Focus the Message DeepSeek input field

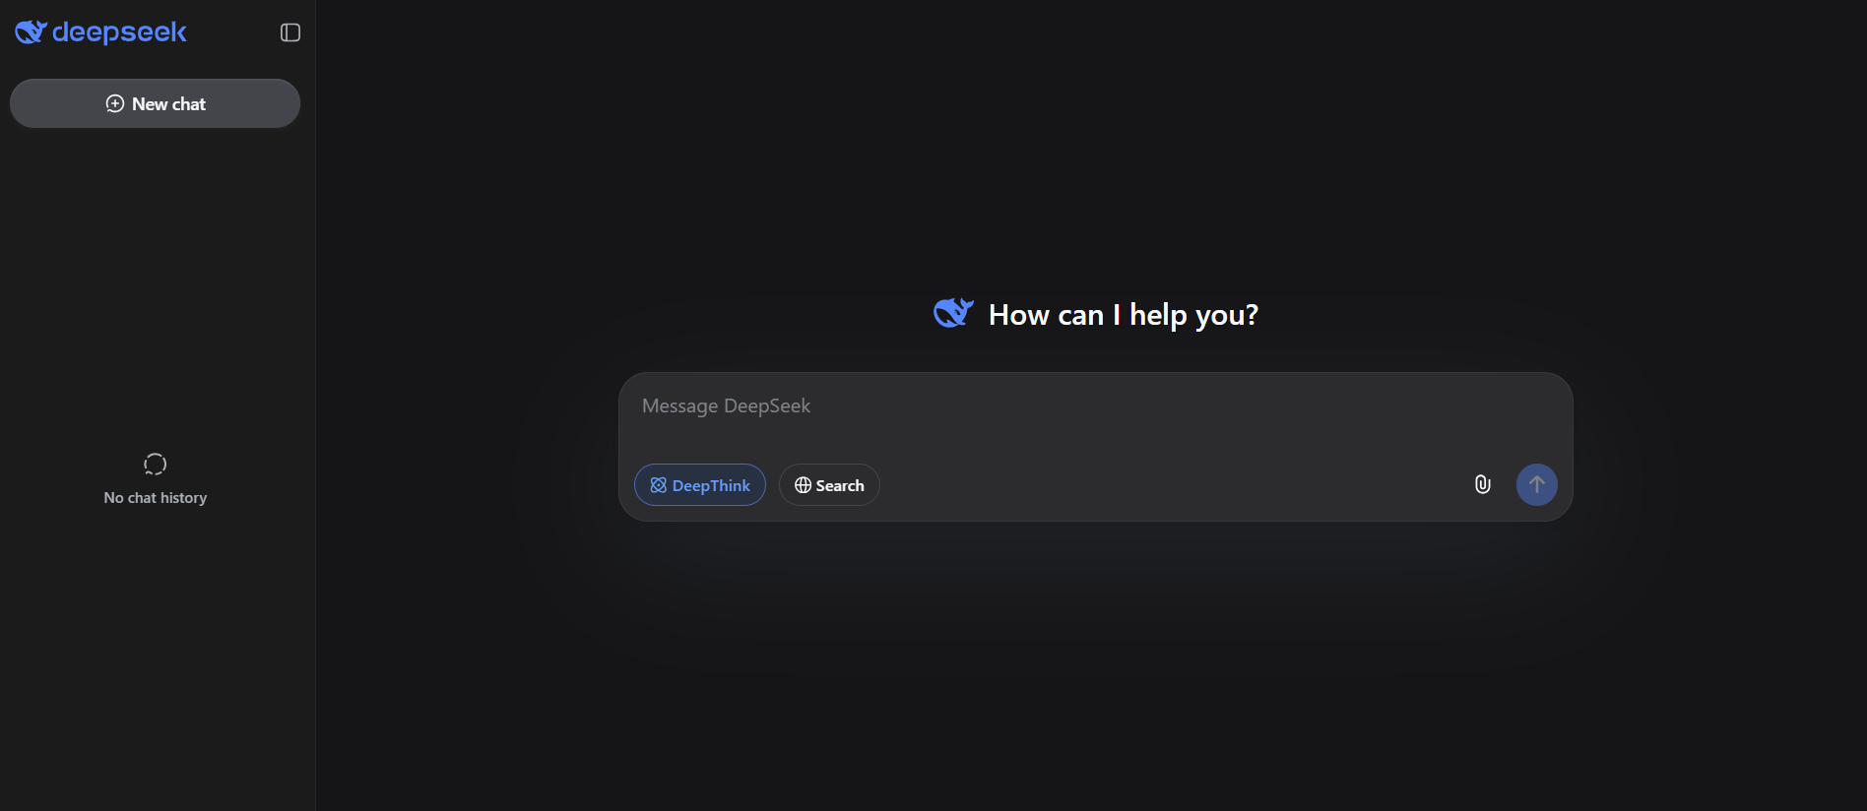click(x=1093, y=423)
